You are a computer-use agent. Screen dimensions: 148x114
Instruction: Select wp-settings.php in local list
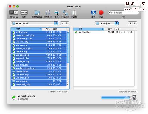pyautogui.click(x=39, y=39)
